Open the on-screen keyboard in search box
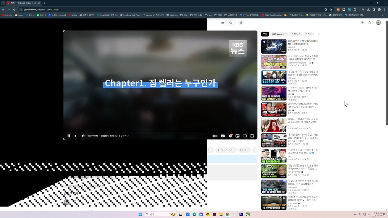388x218 pixels. [223, 23]
